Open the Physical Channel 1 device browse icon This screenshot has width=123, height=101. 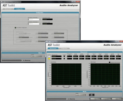(x=28, y=19)
